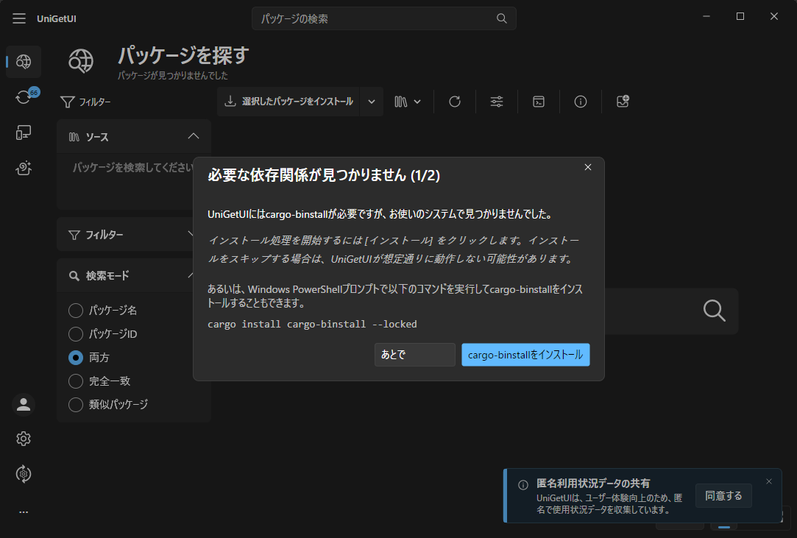Click the large search magnifier icon behind dialog
797x538 pixels.
click(714, 311)
